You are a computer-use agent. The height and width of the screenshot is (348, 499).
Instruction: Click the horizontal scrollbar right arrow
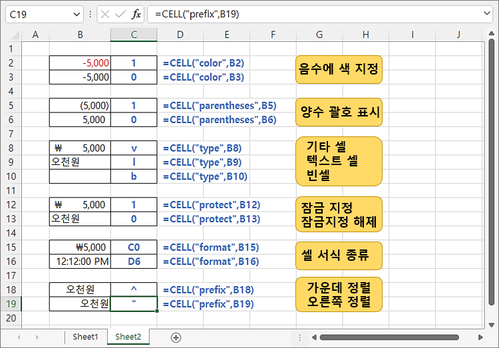tap(480, 337)
